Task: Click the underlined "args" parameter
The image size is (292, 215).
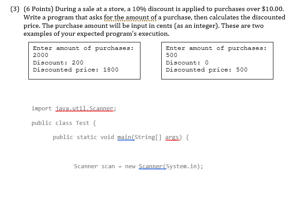Action: [x=172, y=137]
